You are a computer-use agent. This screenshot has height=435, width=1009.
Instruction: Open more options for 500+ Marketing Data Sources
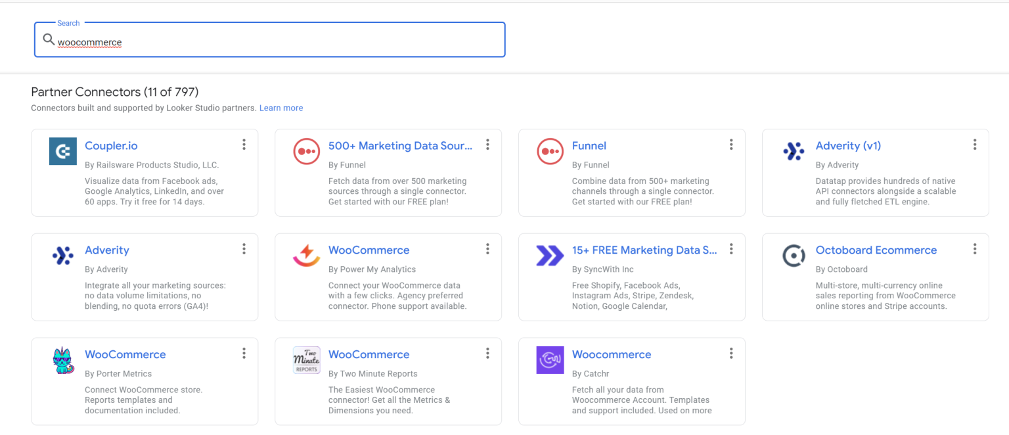click(487, 145)
